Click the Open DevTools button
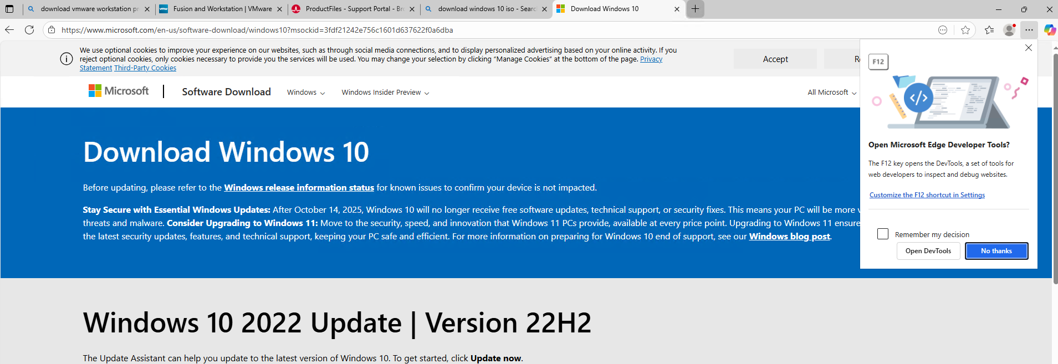The image size is (1058, 364). coord(928,251)
